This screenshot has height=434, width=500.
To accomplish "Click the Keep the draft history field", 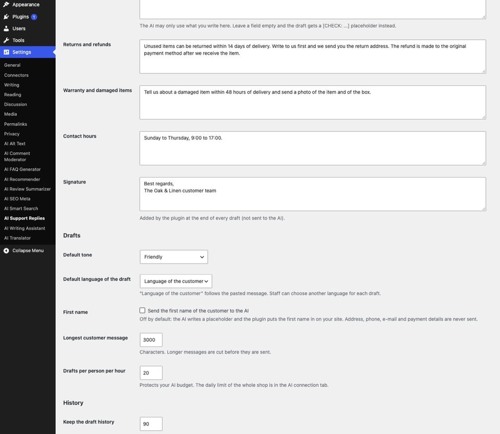I will tap(151, 424).
